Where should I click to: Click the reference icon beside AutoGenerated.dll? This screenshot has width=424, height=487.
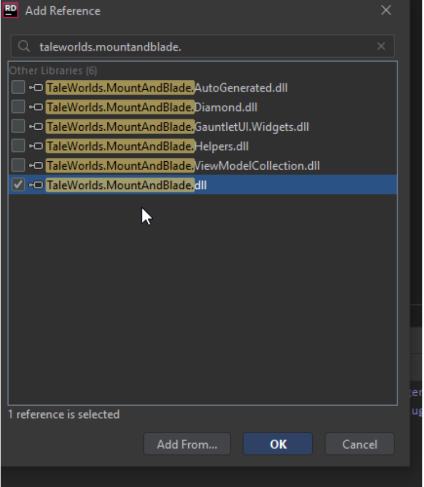pyautogui.click(x=36, y=88)
